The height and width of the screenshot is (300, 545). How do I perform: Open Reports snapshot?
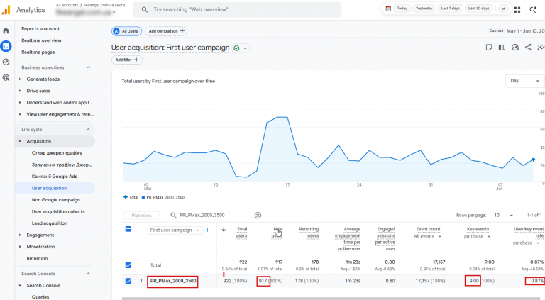(x=40, y=29)
